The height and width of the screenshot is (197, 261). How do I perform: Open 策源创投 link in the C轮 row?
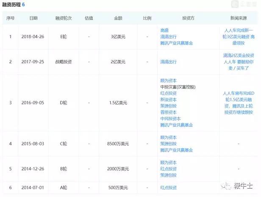point(168,144)
